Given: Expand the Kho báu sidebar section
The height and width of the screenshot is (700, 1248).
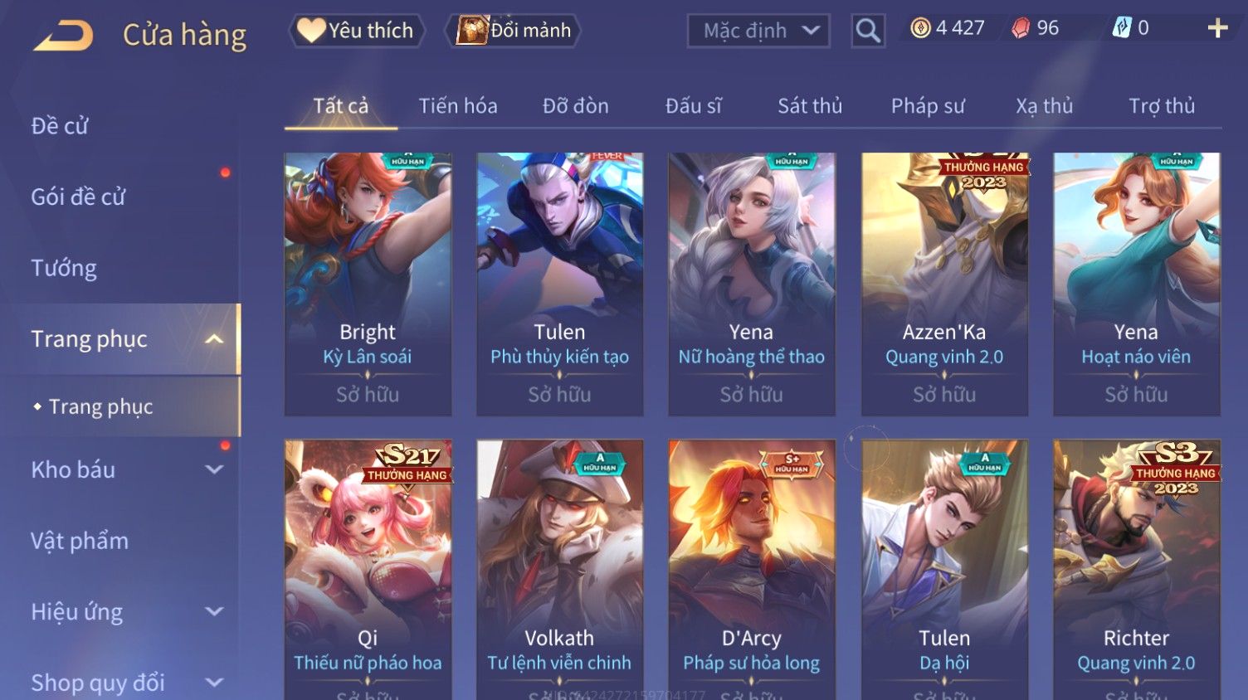Looking at the screenshot, I should 214,469.
